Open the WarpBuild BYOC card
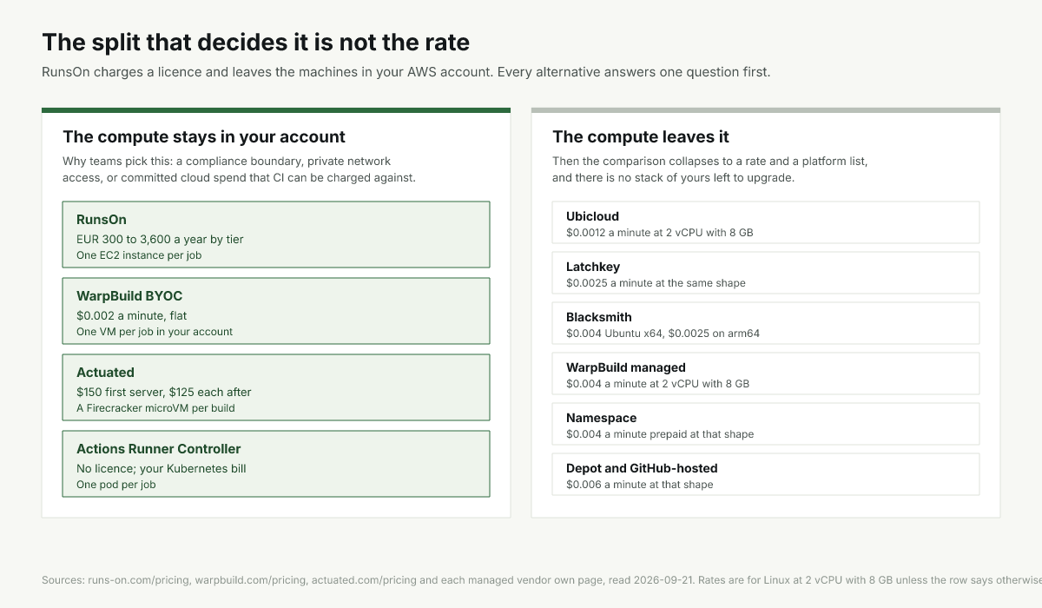The width and height of the screenshot is (1042, 608). coord(276,311)
